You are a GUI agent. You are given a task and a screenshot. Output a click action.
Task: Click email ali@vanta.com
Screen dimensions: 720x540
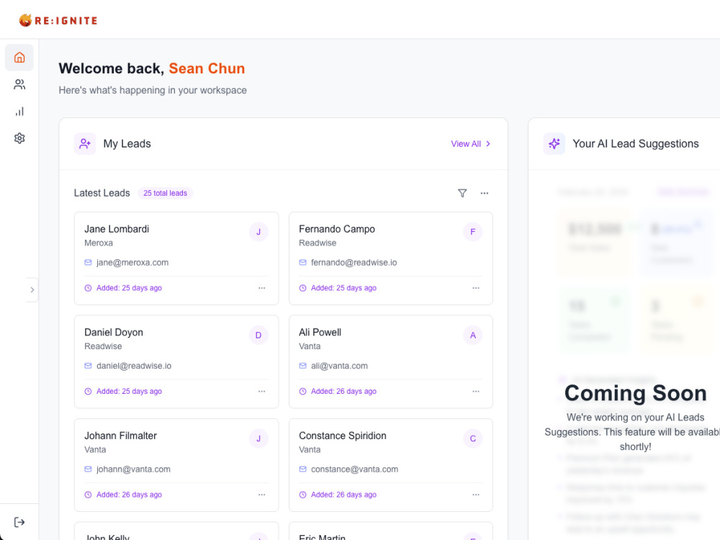pyautogui.click(x=339, y=366)
